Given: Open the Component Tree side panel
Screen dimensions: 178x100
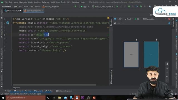Looking at the screenshot, I should [x=111, y=77].
